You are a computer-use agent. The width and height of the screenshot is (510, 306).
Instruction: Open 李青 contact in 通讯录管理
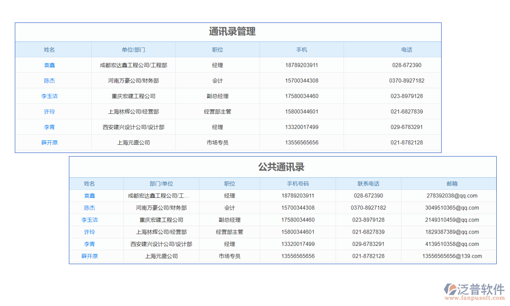[x=49, y=127]
